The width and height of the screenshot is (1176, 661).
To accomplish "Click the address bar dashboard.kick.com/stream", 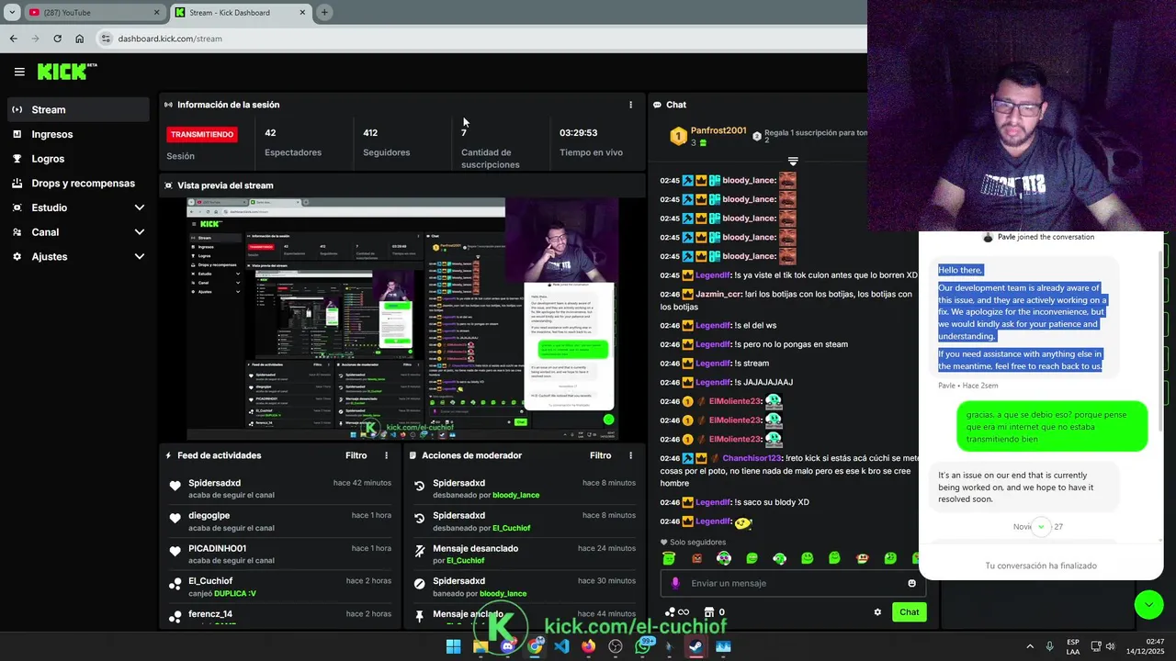I will 170,39.
